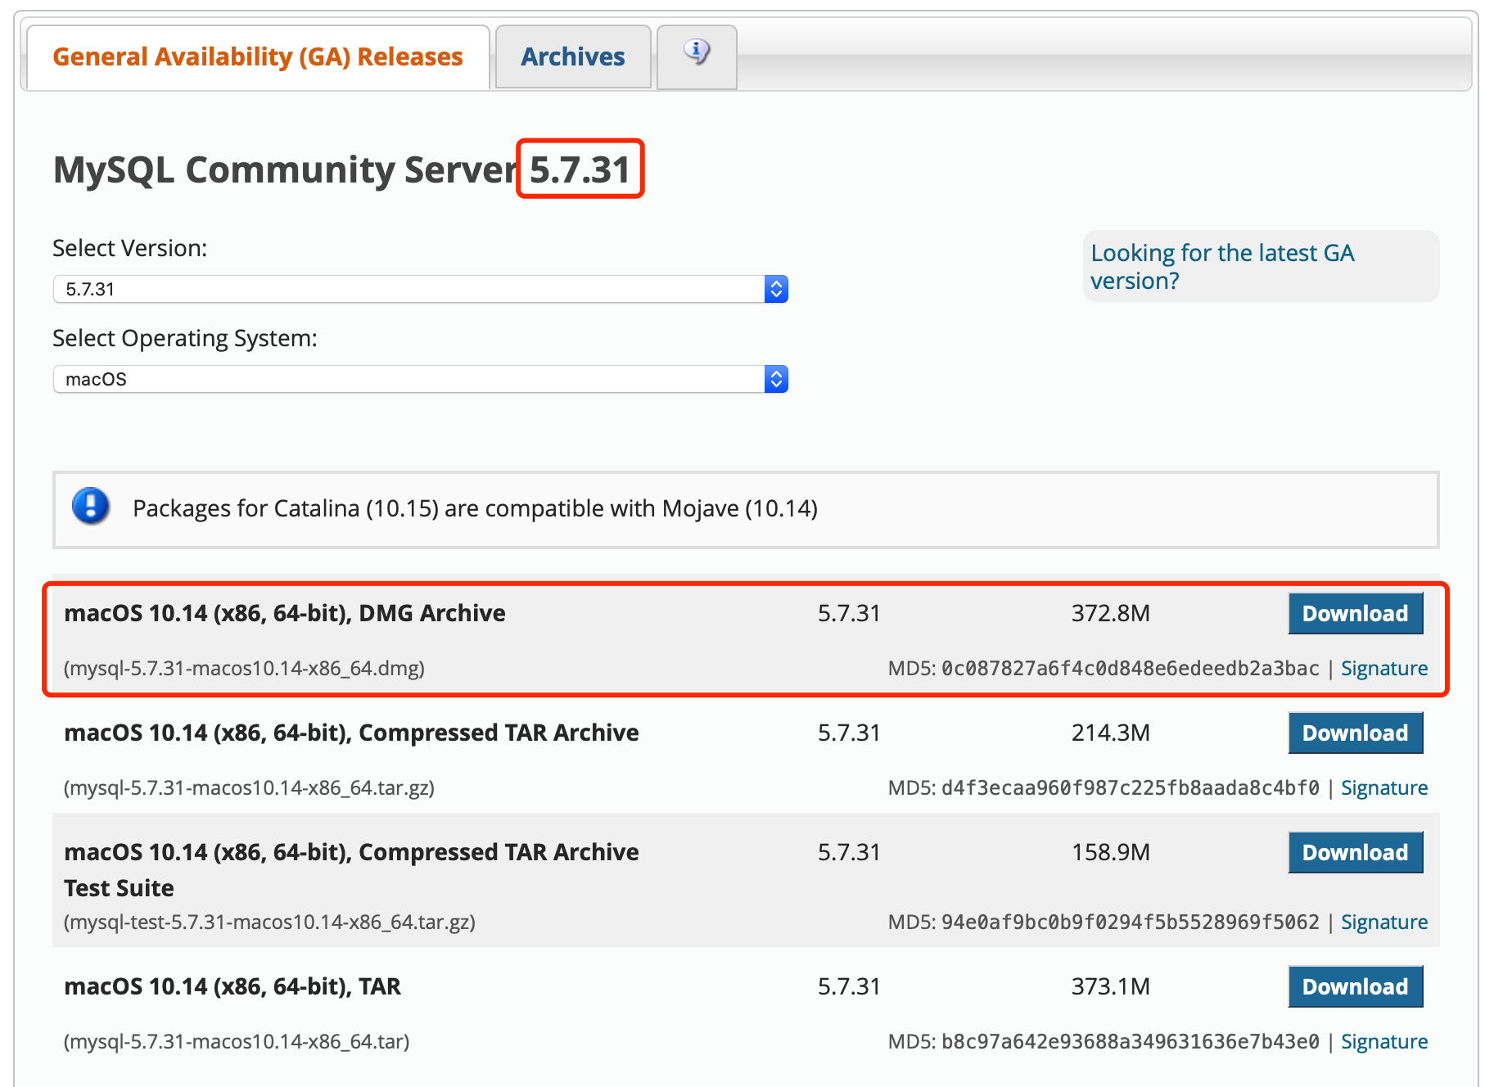This screenshot has width=1485, height=1087.
Task: Open the info icon tab
Action: click(697, 56)
